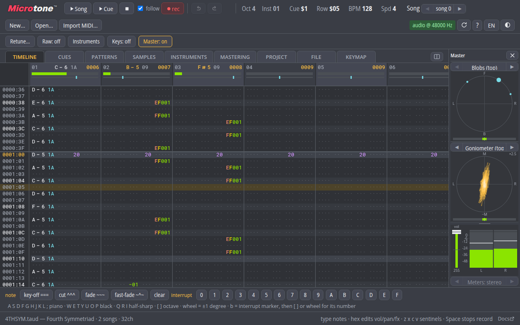This screenshot has width=520, height=325.
Task: Open the Retune... dialog
Action: 20,41
